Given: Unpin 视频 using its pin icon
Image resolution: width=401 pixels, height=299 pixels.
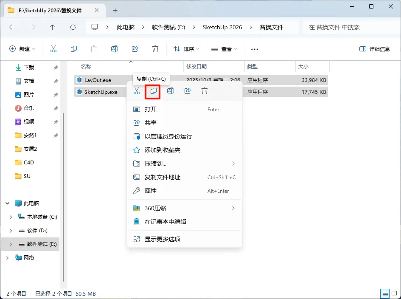Looking at the screenshot, I should click(x=56, y=122).
